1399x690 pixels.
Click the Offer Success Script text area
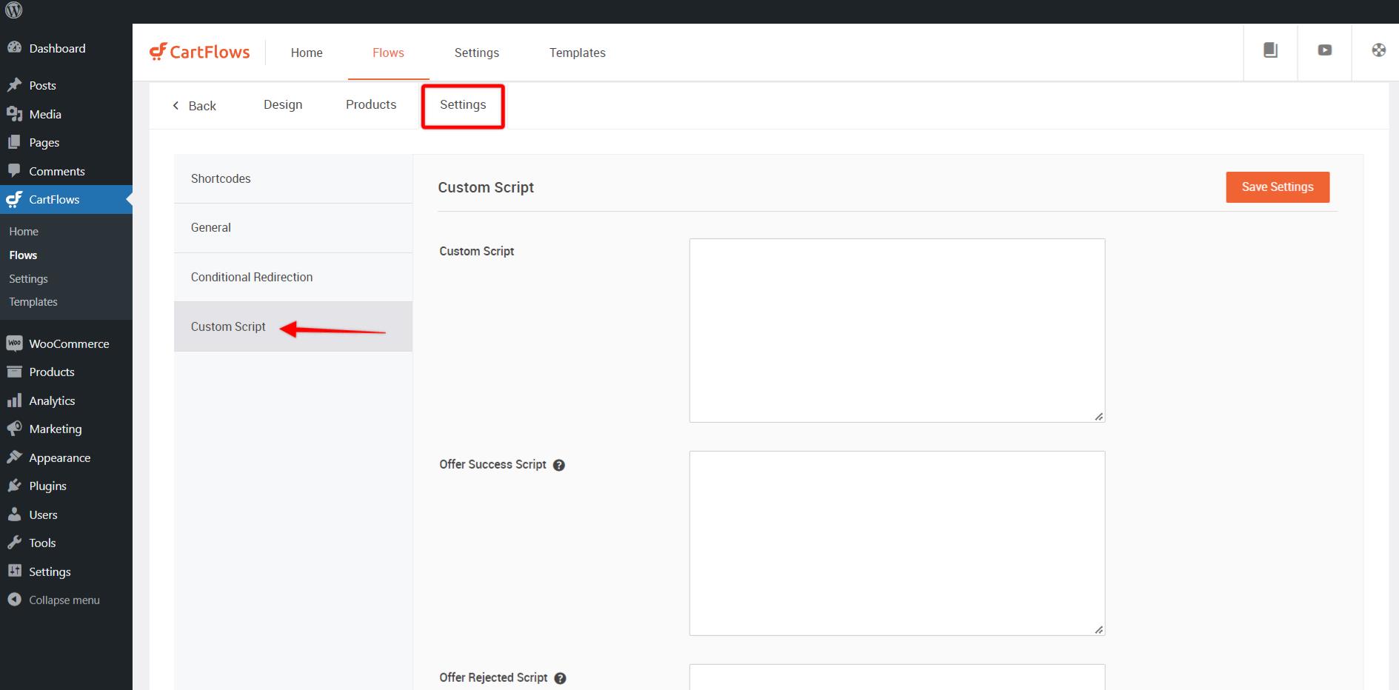point(896,543)
